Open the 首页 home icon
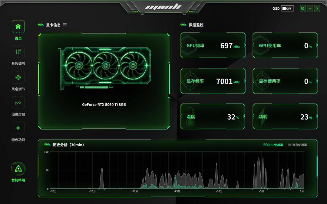327x204 pixels. [18, 27]
